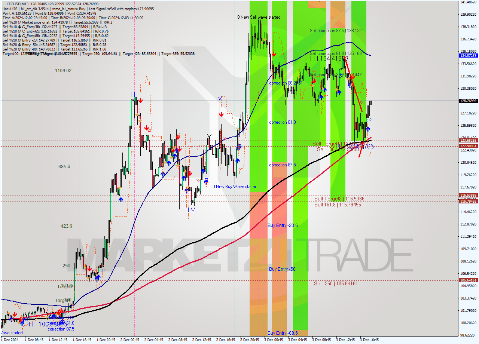Click the 141.48620 price axis value
This screenshot has width=479, height=344.
click(x=468, y=2)
